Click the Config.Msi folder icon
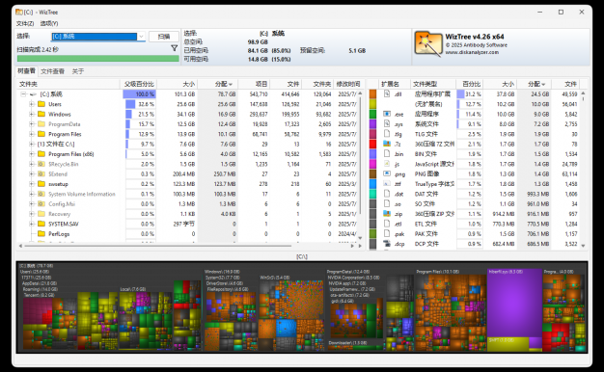The image size is (604, 372). pyautogui.click(x=41, y=204)
